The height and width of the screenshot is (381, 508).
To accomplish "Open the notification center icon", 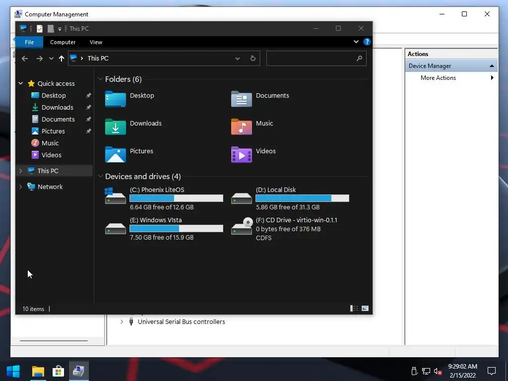I will [x=492, y=371].
